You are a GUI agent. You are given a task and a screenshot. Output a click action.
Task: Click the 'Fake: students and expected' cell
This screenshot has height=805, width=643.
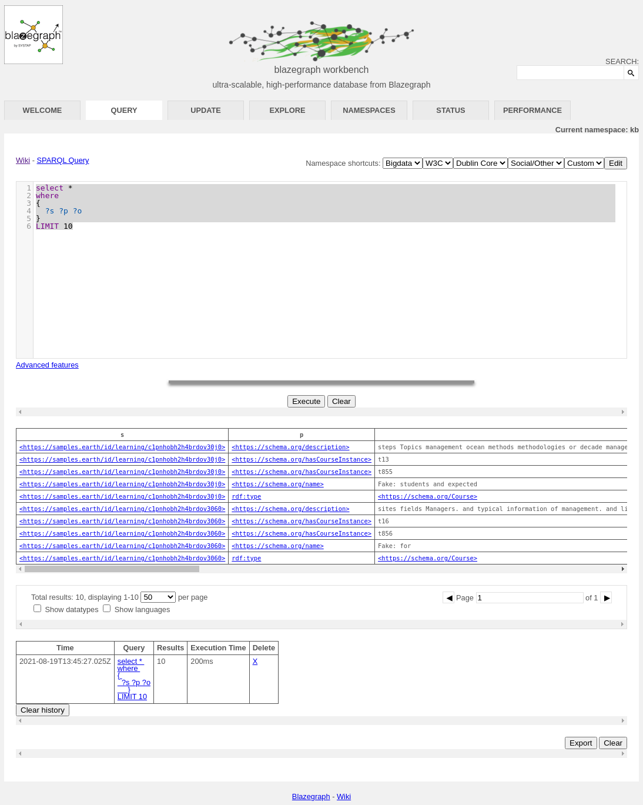[x=427, y=485]
